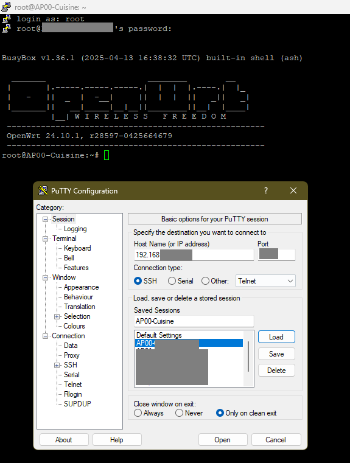Click the Open button to connect
The width and height of the screenshot is (350, 463).
[222, 440]
